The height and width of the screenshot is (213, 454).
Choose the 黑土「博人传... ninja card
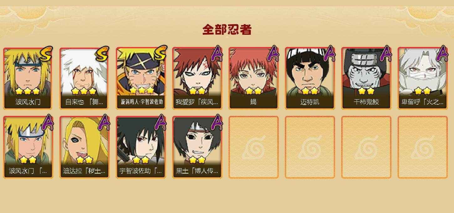pyautogui.click(x=197, y=147)
